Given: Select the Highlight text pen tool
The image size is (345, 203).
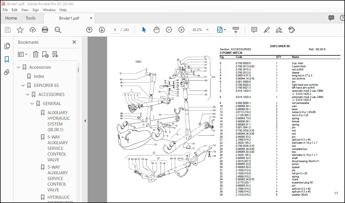Looking at the screenshot, I should [x=267, y=30].
